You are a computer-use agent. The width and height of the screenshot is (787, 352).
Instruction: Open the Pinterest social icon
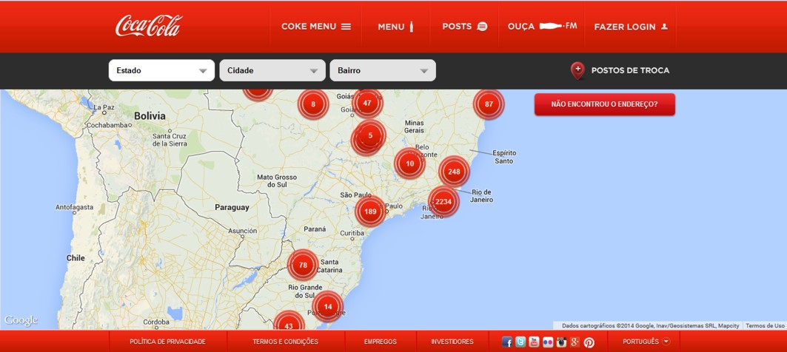coord(589,342)
